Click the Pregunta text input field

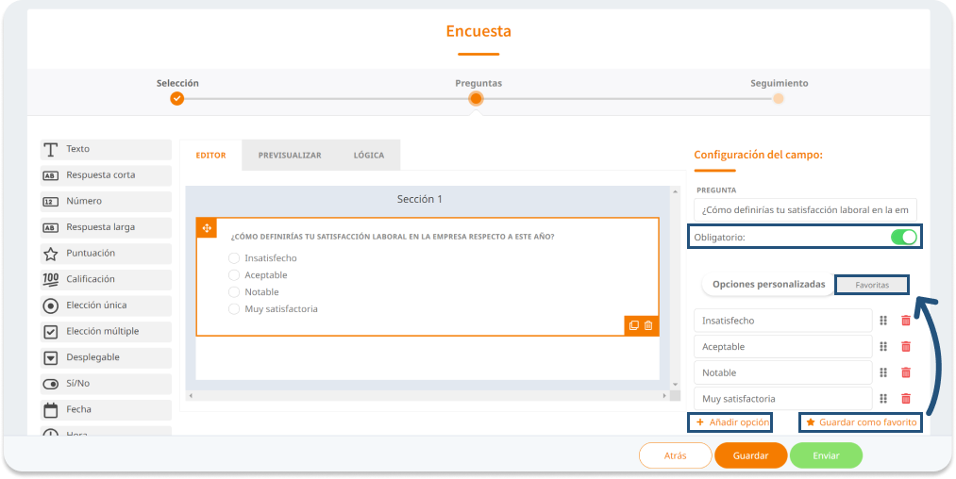[805, 209]
